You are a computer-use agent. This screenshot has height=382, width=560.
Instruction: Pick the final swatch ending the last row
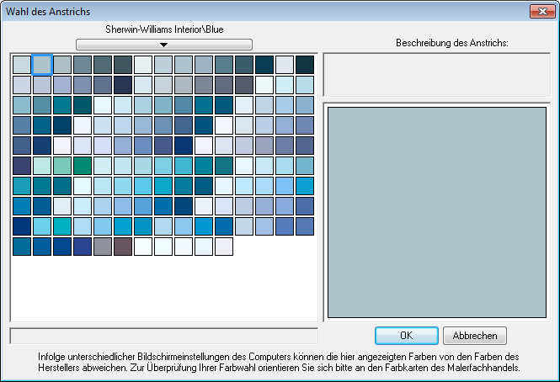coord(224,247)
